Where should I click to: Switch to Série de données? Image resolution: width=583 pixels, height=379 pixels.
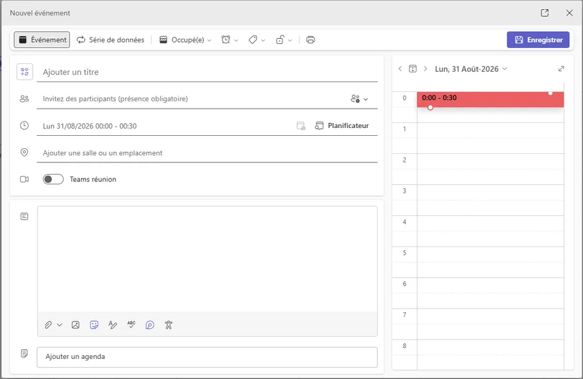(110, 39)
